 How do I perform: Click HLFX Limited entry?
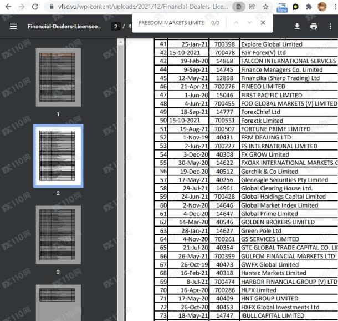(258, 290)
